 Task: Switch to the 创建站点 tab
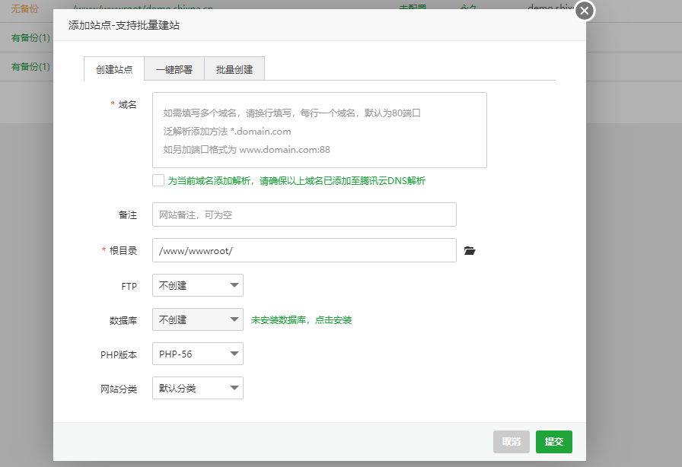pyautogui.click(x=114, y=69)
